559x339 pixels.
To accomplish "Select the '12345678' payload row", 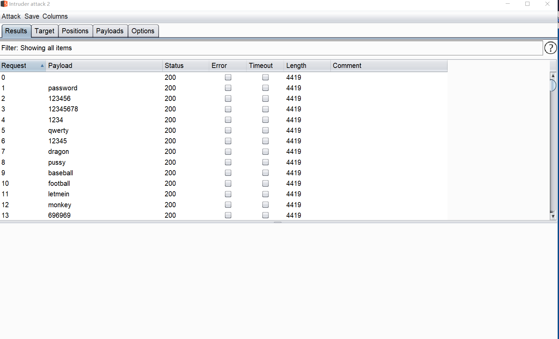I will [223, 109].
